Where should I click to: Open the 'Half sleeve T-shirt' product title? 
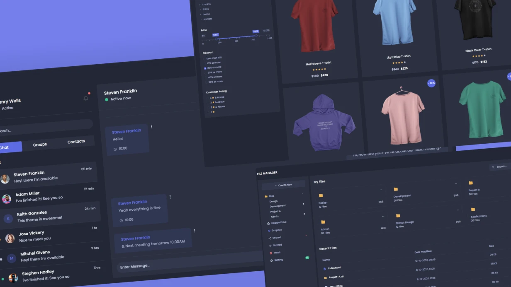pos(319,63)
